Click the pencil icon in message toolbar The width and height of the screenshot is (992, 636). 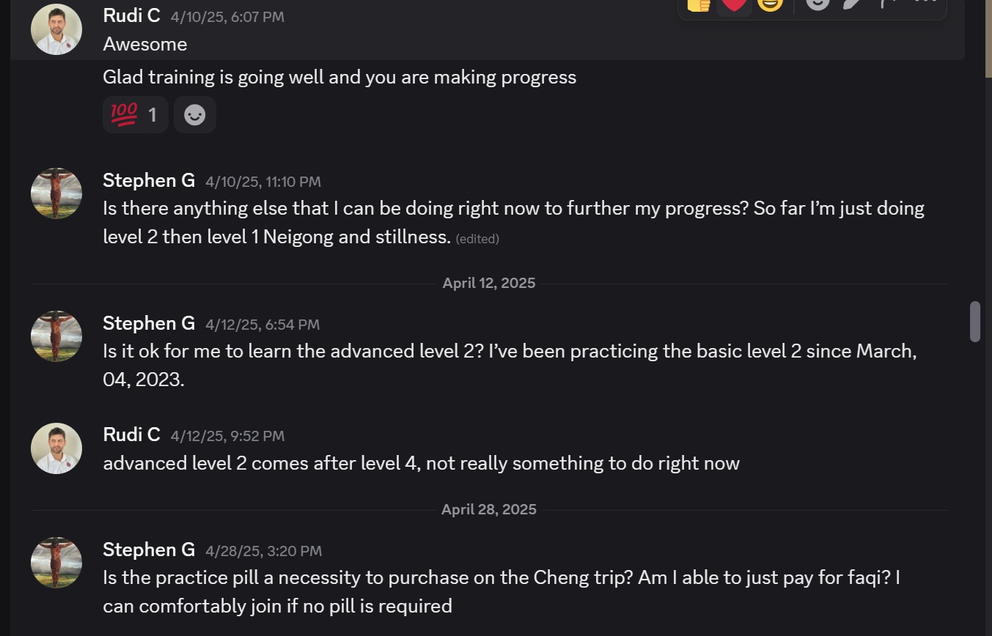[x=851, y=4]
